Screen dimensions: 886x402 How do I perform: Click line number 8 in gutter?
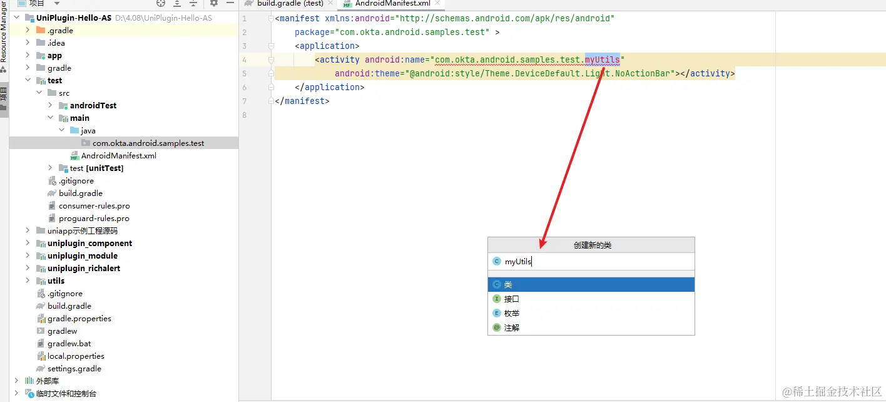coord(244,115)
